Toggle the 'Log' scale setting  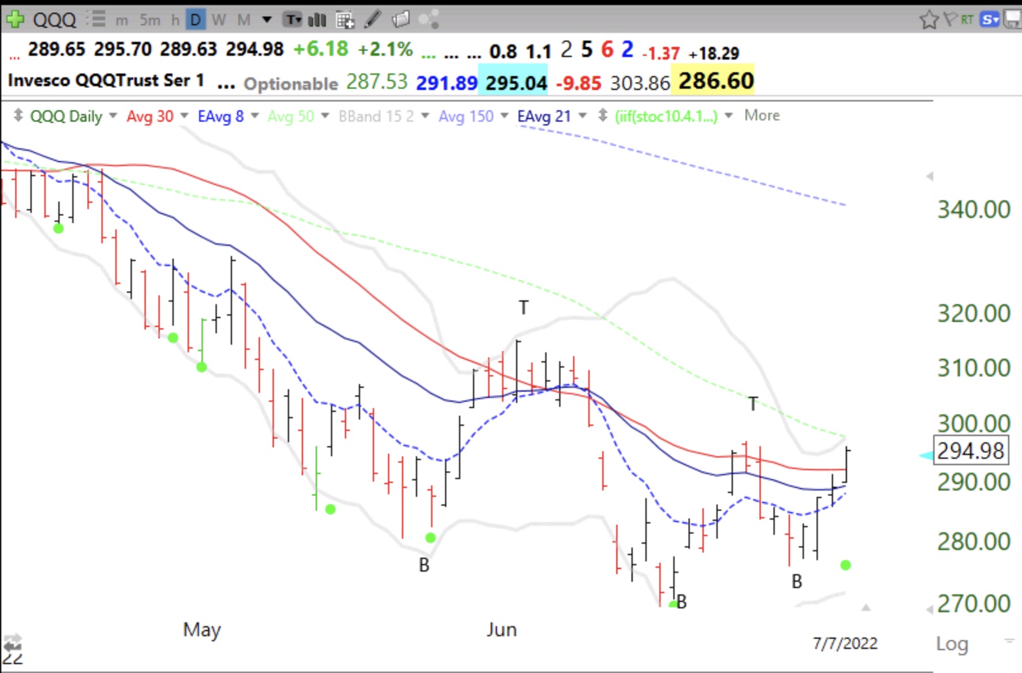[x=952, y=643]
